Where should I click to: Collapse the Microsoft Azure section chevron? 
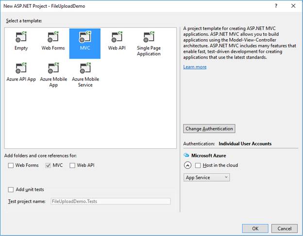click(187, 165)
